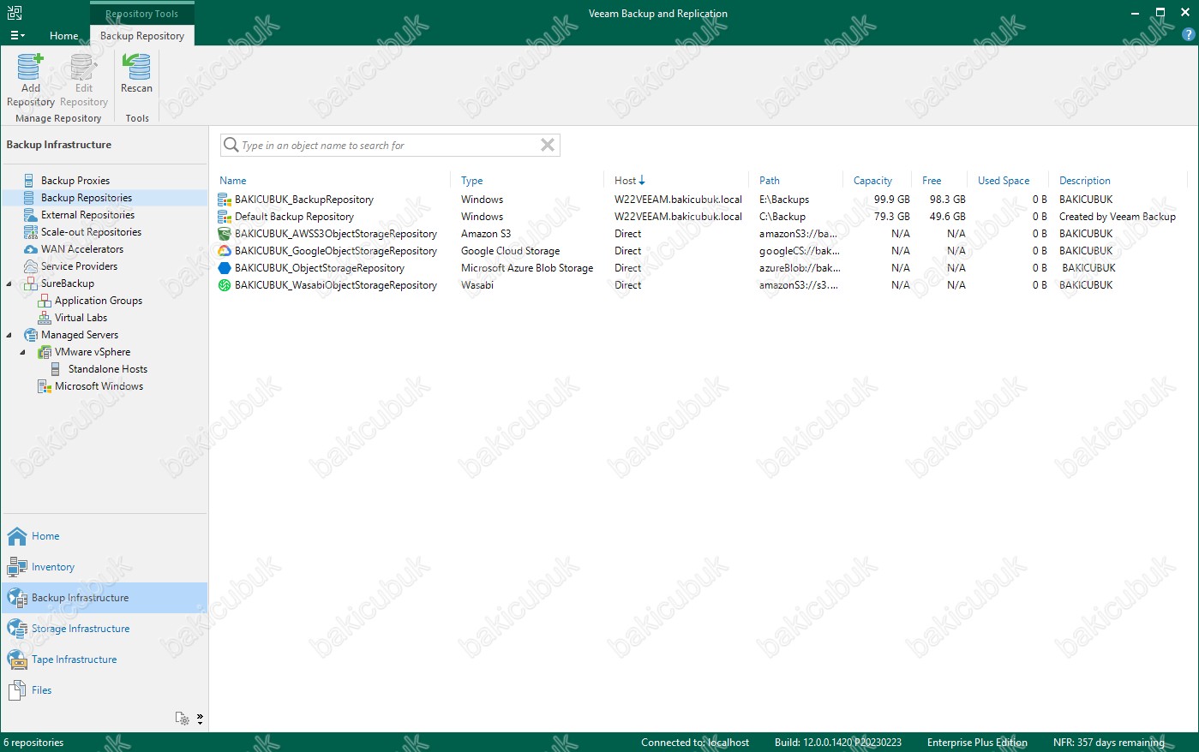Viewport: 1199px width, 752px height.
Task: Click the Amazon S3 repository icon
Action: coord(225,234)
